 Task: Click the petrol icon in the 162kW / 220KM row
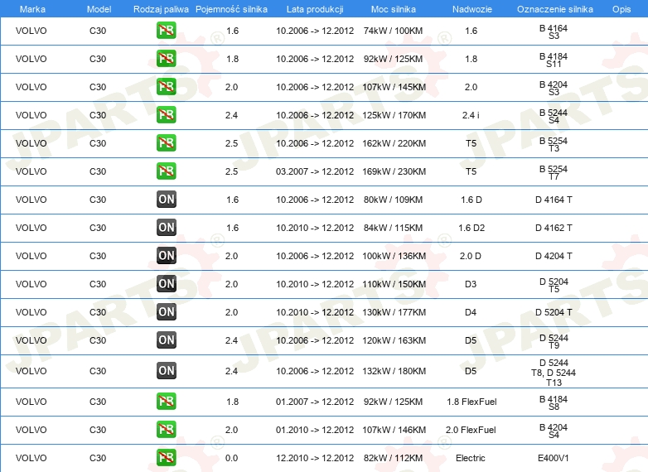pos(166,143)
